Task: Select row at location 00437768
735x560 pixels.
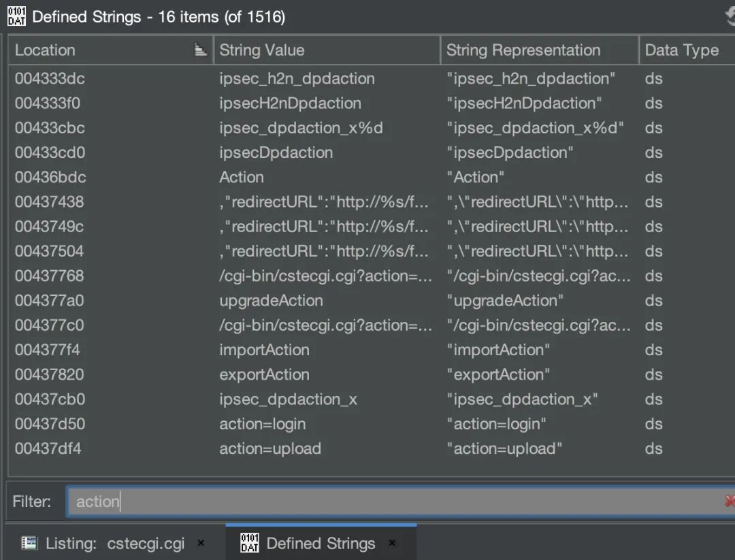Action: point(372,276)
